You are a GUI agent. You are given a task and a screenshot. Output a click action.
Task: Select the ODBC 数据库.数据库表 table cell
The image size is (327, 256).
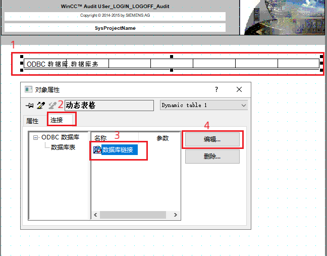67,64
